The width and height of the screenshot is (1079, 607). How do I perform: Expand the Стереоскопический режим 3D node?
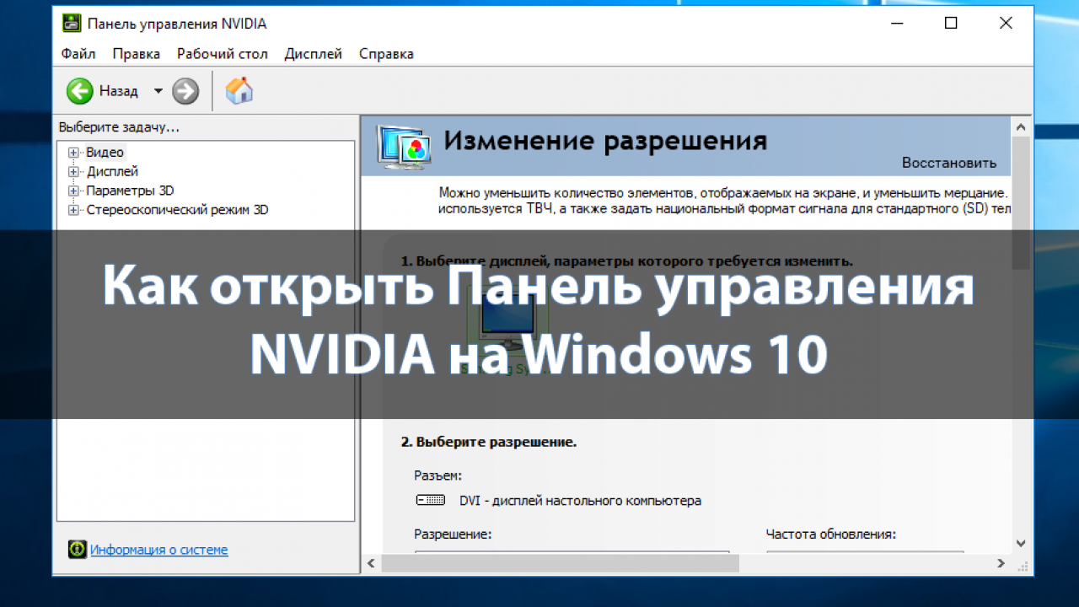point(73,210)
